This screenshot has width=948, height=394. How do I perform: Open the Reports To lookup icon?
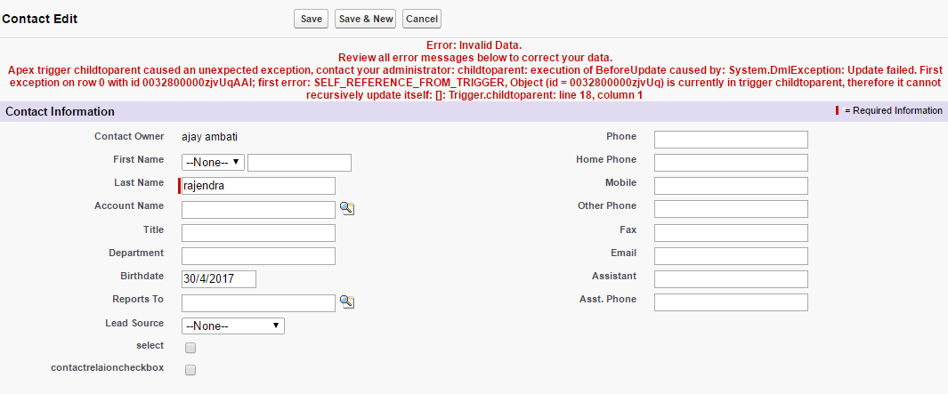pyautogui.click(x=347, y=302)
